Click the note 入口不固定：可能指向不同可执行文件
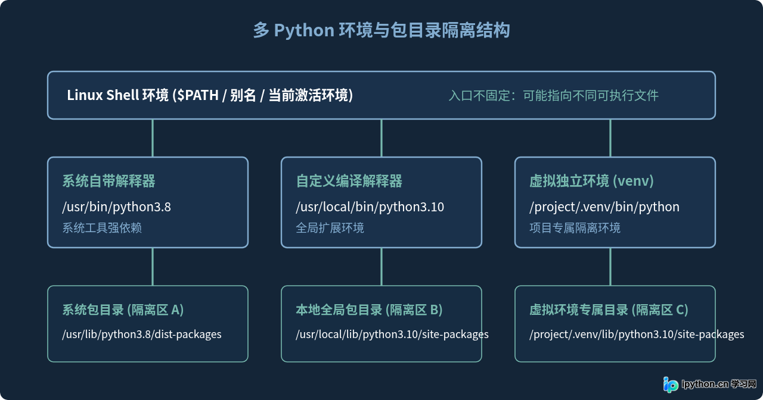 click(554, 96)
